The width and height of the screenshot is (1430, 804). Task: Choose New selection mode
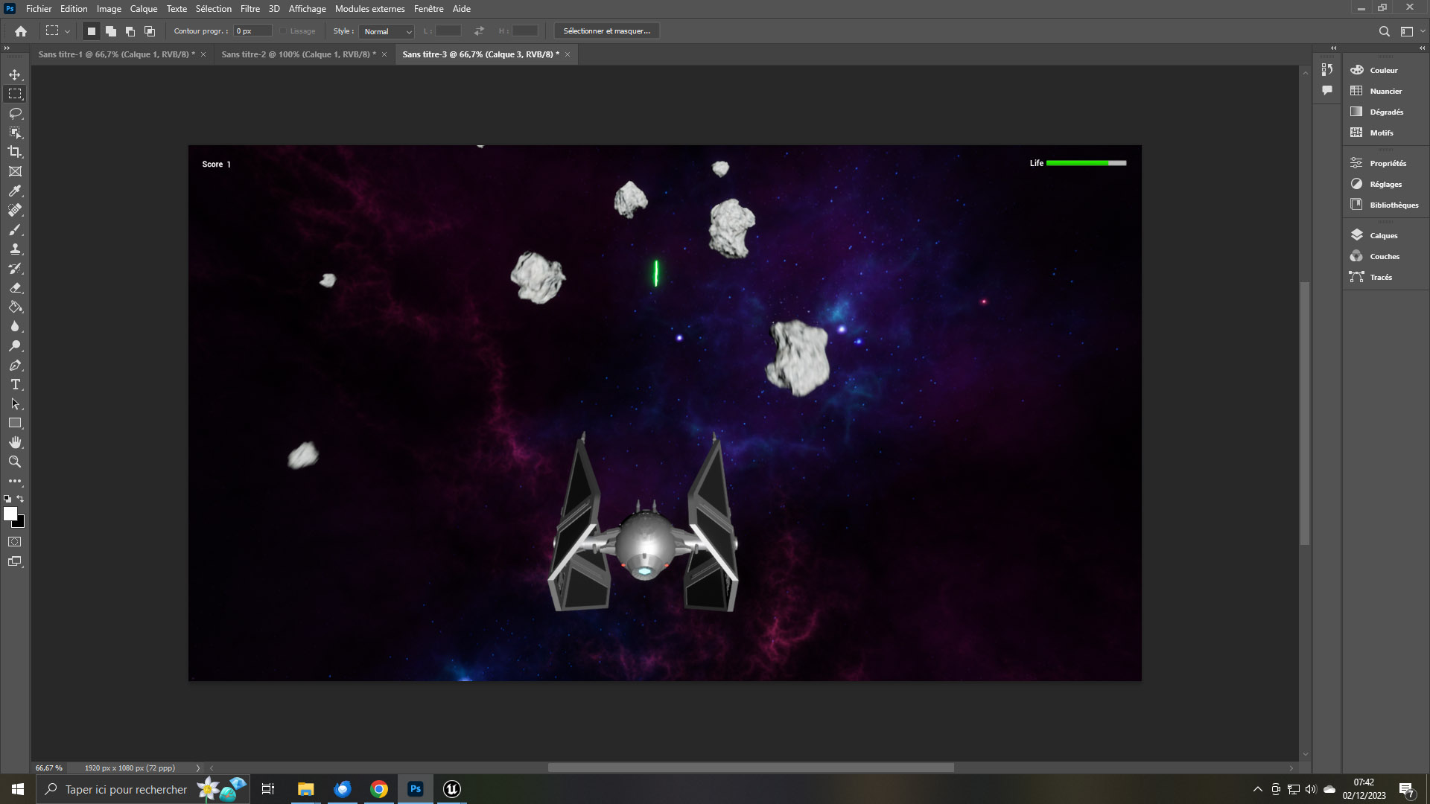[92, 31]
